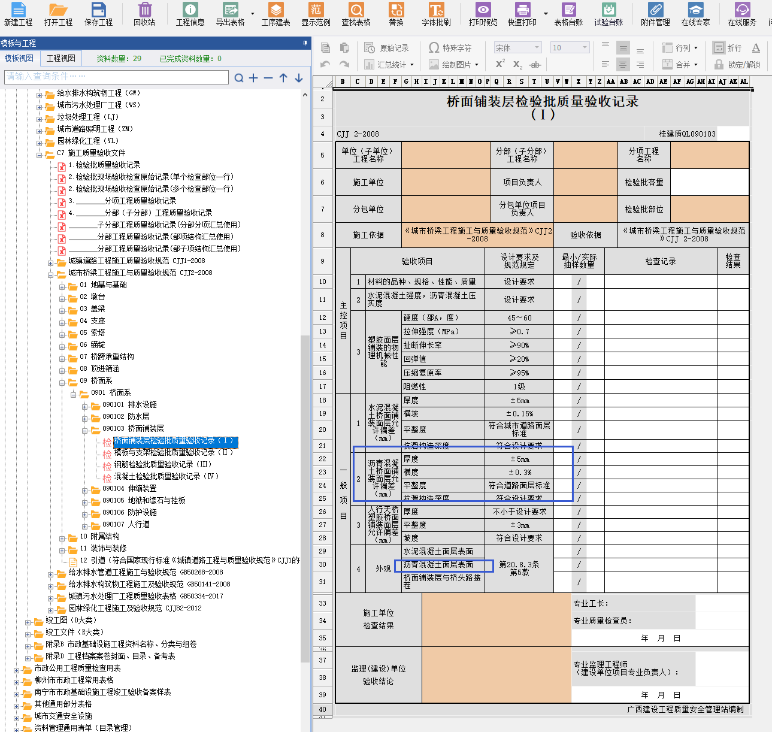This screenshot has height=732, width=772.
Task: Click the undo arrow icon
Action: [x=325, y=64]
